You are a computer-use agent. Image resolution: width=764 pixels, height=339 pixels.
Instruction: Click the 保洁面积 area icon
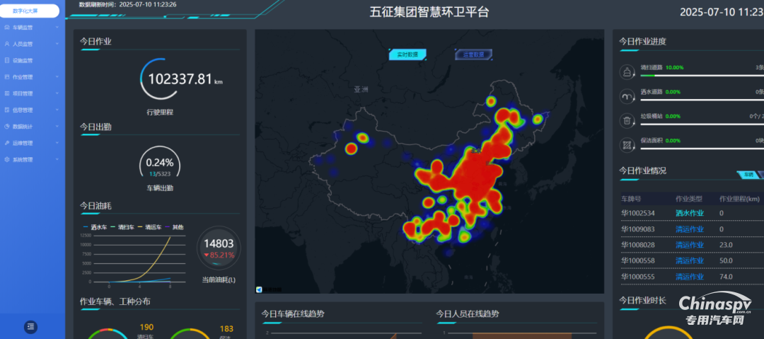627,145
